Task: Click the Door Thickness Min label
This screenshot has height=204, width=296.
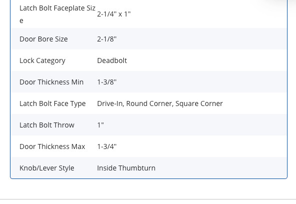Action: point(51,82)
